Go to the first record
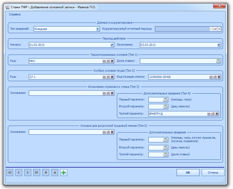233x189 pixels. 10,173
